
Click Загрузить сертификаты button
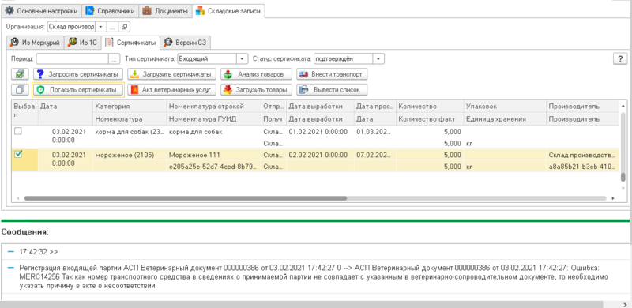pos(171,74)
